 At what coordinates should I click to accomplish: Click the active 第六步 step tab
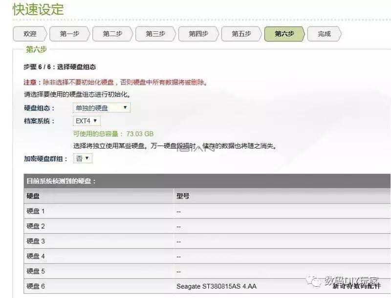[x=284, y=34]
